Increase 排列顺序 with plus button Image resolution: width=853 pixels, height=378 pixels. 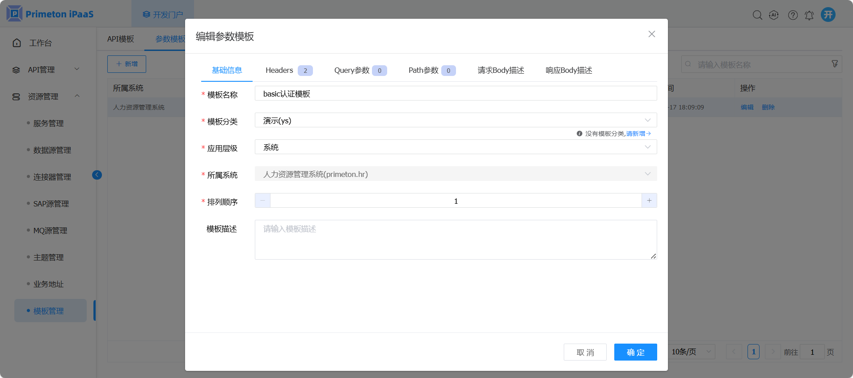coord(649,201)
